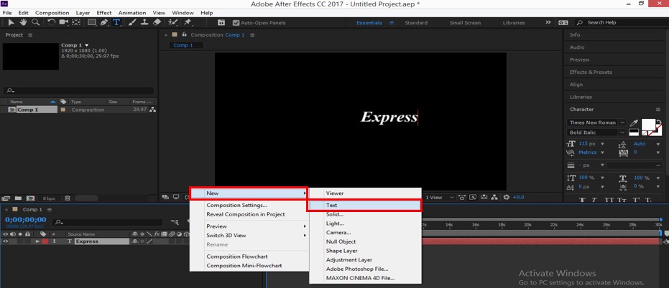
Task: Select the Clone Stamp tool
Action: (x=145, y=22)
